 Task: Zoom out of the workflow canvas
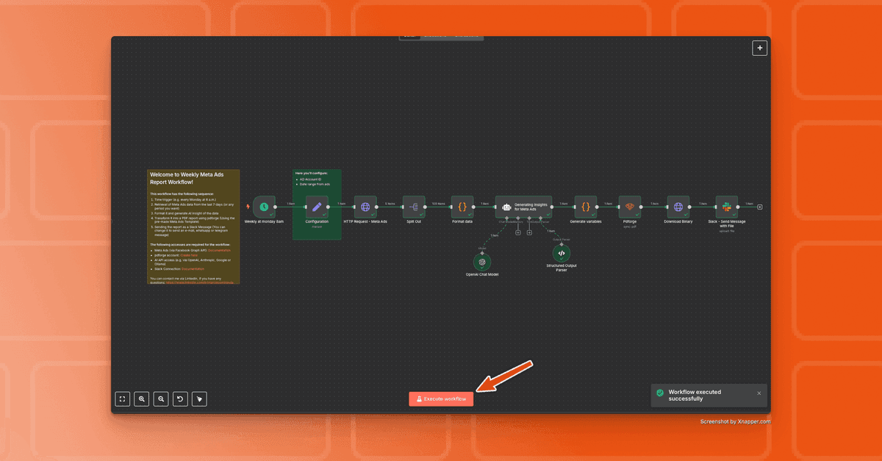(161, 399)
